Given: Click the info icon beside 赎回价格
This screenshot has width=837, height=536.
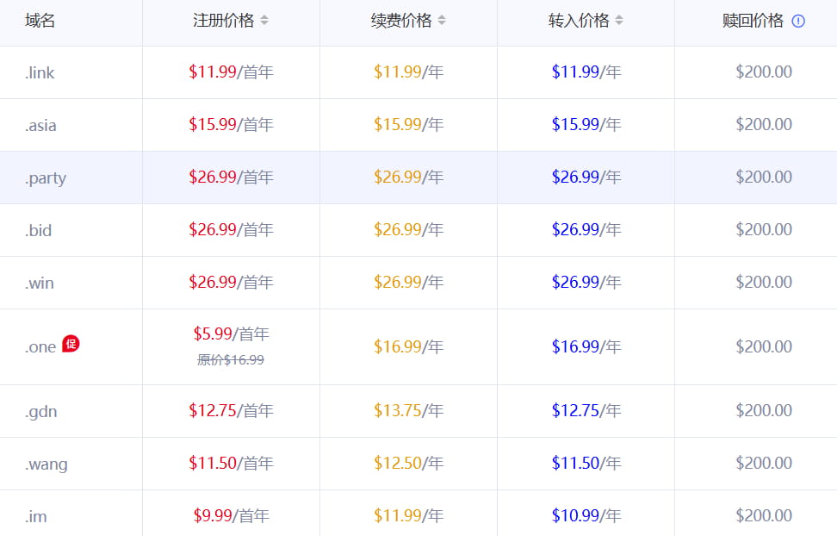Looking at the screenshot, I should [x=798, y=22].
